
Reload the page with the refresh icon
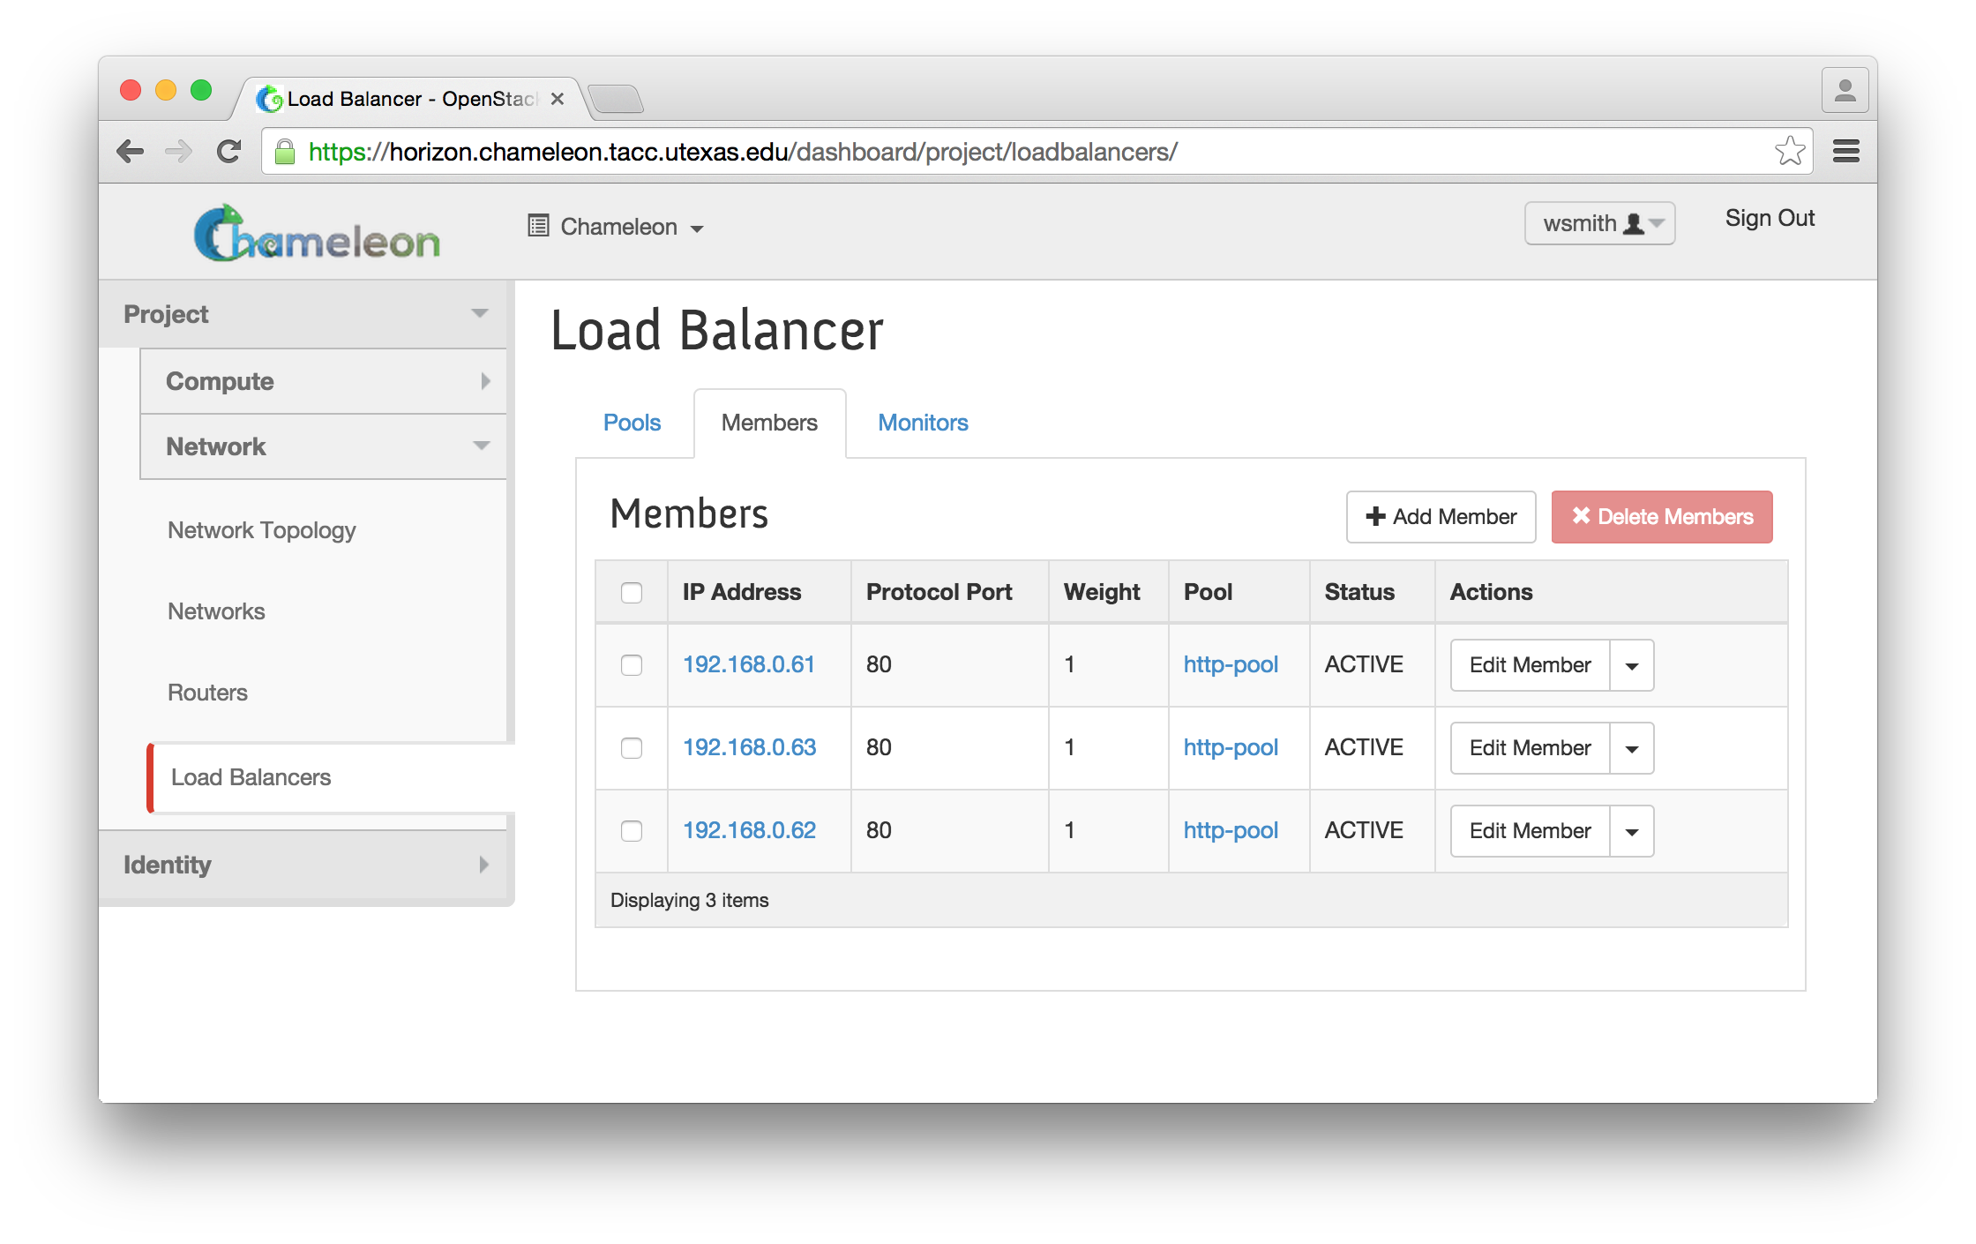point(228,152)
